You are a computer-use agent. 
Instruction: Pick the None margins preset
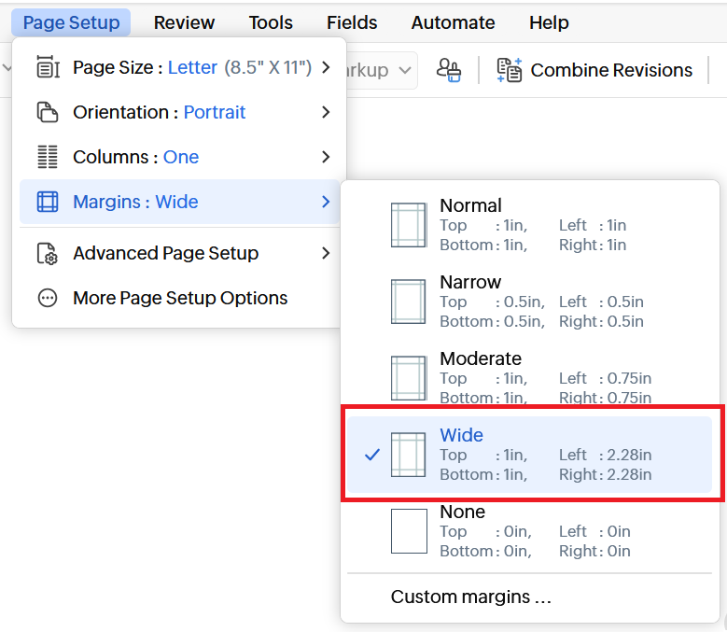(x=529, y=531)
